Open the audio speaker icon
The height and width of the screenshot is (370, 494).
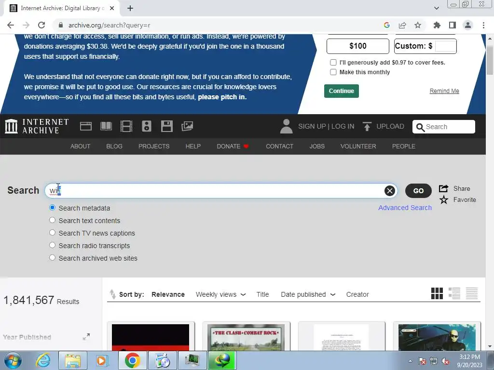(x=147, y=127)
